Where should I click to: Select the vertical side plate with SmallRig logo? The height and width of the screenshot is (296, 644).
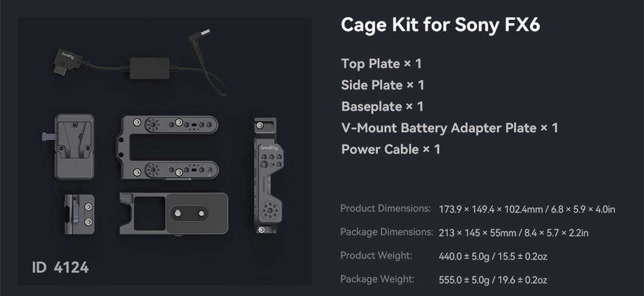pos(265,175)
